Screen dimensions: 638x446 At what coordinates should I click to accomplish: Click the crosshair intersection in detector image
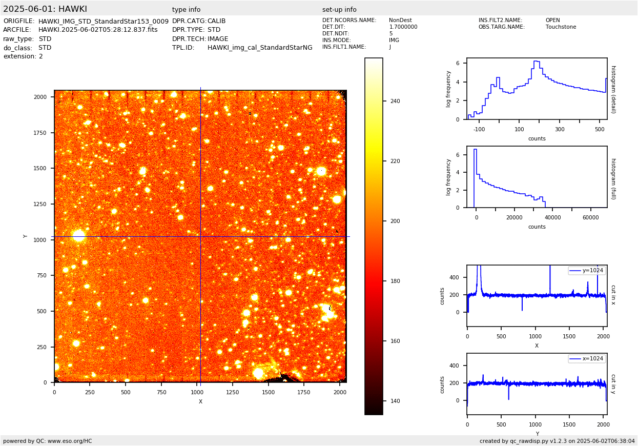200,236
